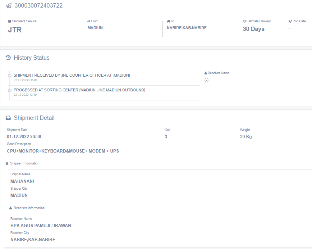Click the MADIUN origin value under From

point(95,28)
